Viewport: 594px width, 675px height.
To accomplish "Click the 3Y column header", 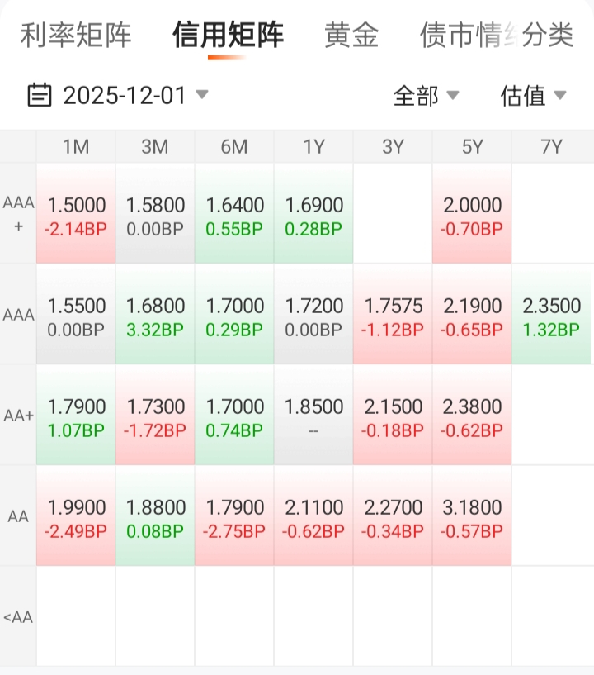I will click(x=393, y=147).
